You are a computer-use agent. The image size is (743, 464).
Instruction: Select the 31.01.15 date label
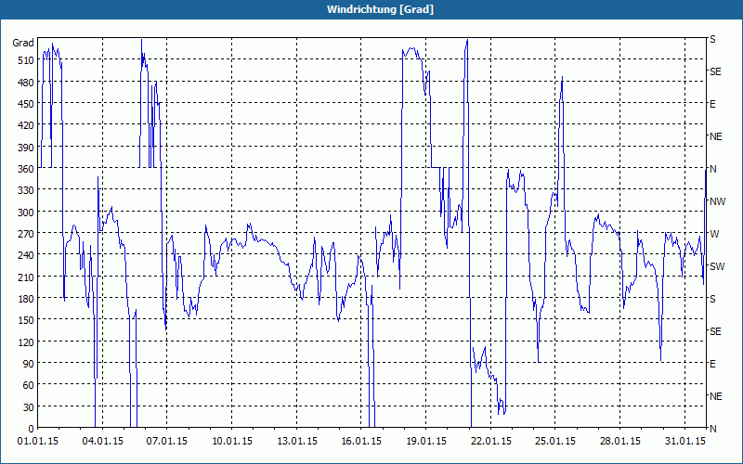(684, 442)
